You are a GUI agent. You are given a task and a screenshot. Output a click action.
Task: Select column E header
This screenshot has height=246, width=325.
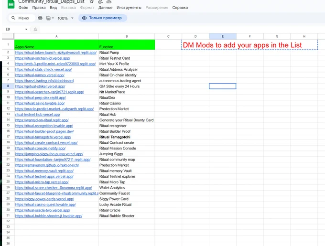(x=223, y=36)
